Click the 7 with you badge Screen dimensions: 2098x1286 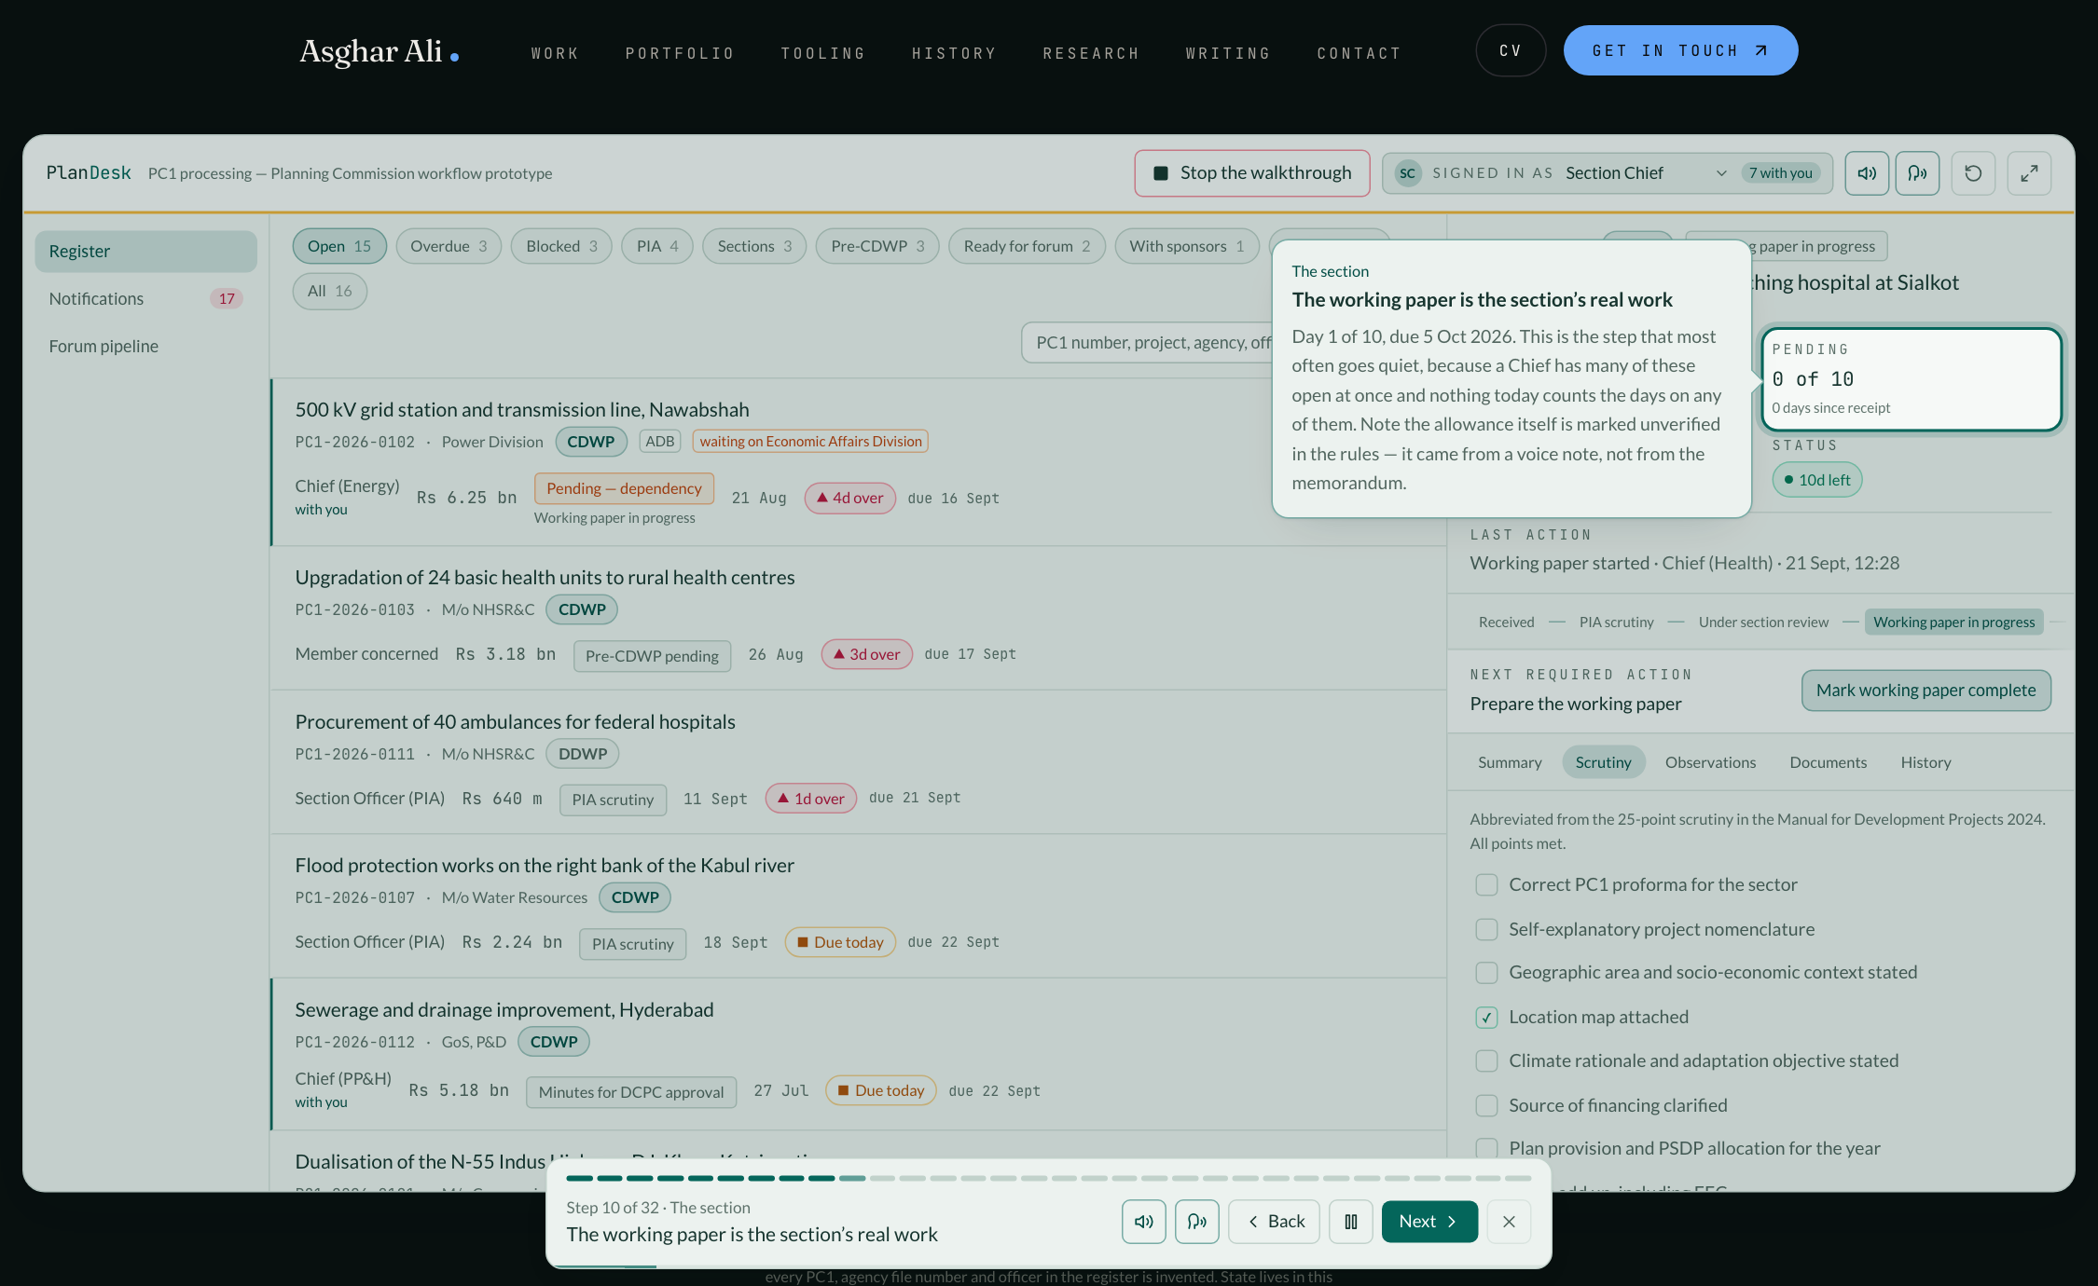[1780, 173]
